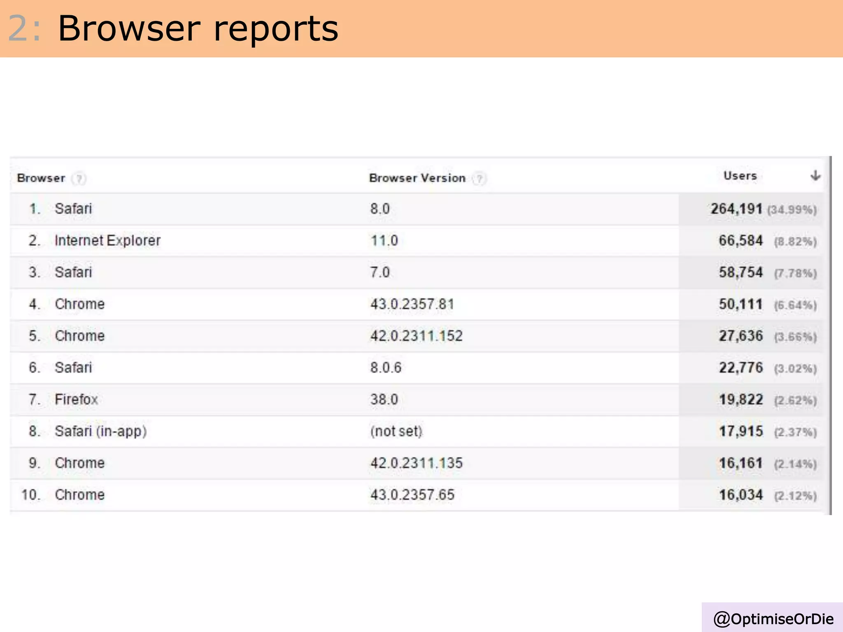Open the Safari (in-app) link
Image resolution: width=843 pixels, height=632 pixels.
(x=101, y=431)
